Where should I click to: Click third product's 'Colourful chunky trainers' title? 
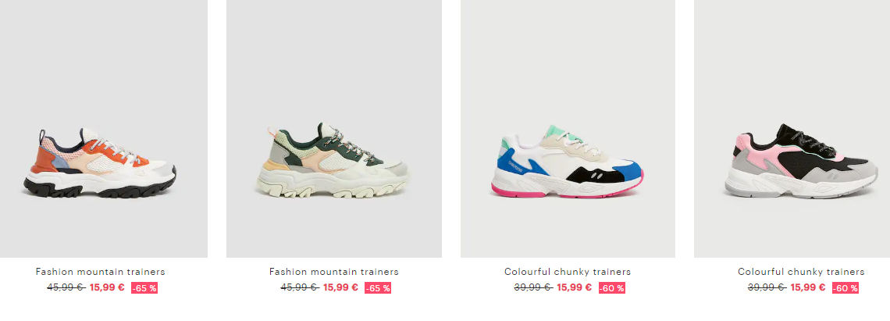568,272
